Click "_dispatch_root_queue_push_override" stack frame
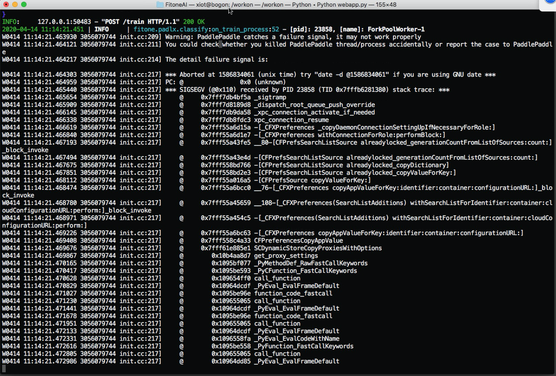The image size is (556, 376). [x=314, y=105]
